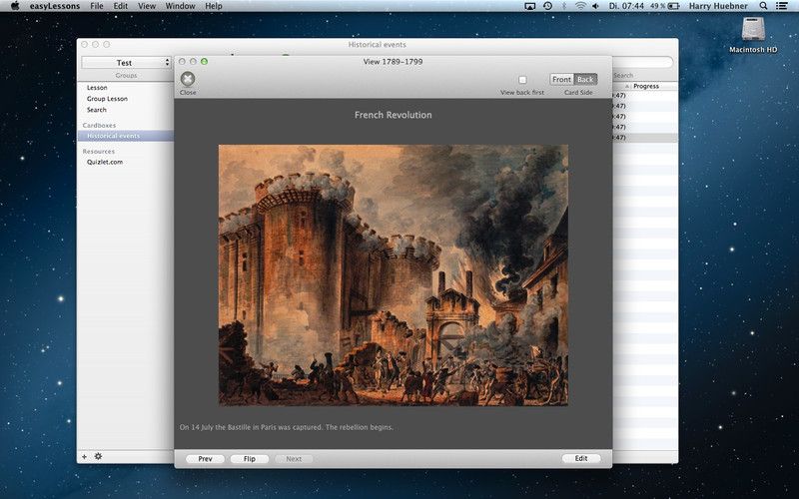Go to previous card with Prev
The image size is (799, 499).
click(x=206, y=459)
